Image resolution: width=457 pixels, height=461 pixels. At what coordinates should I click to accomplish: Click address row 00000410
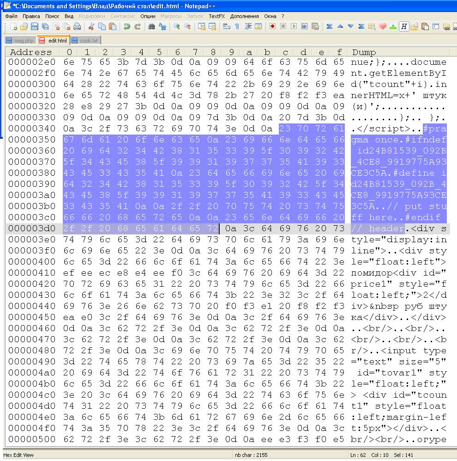click(32, 273)
